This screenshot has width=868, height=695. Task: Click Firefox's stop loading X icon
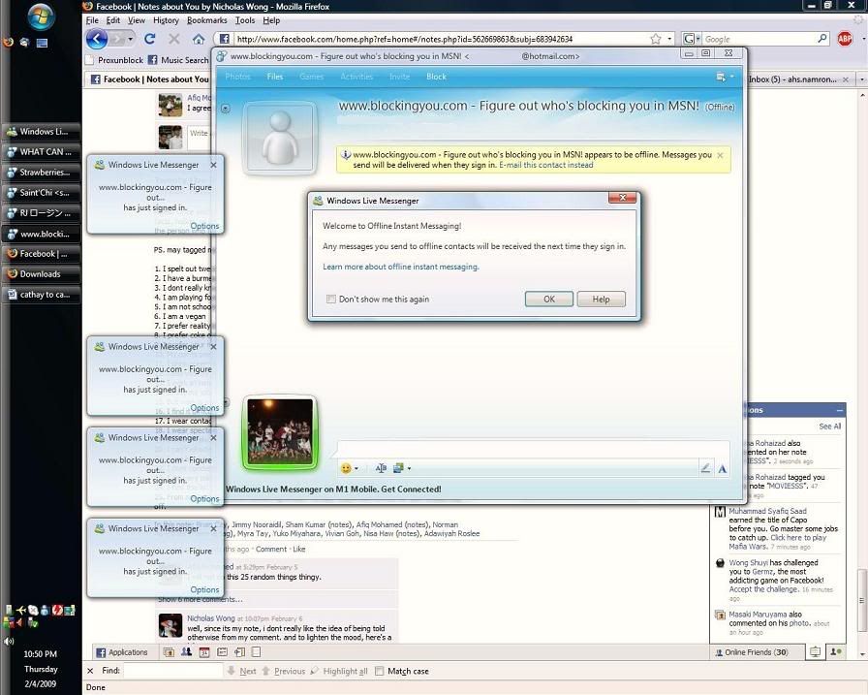[173, 39]
